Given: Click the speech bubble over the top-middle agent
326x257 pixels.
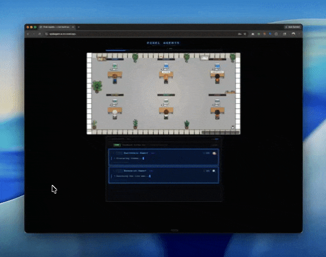Looking at the screenshot, I should [166, 72].
